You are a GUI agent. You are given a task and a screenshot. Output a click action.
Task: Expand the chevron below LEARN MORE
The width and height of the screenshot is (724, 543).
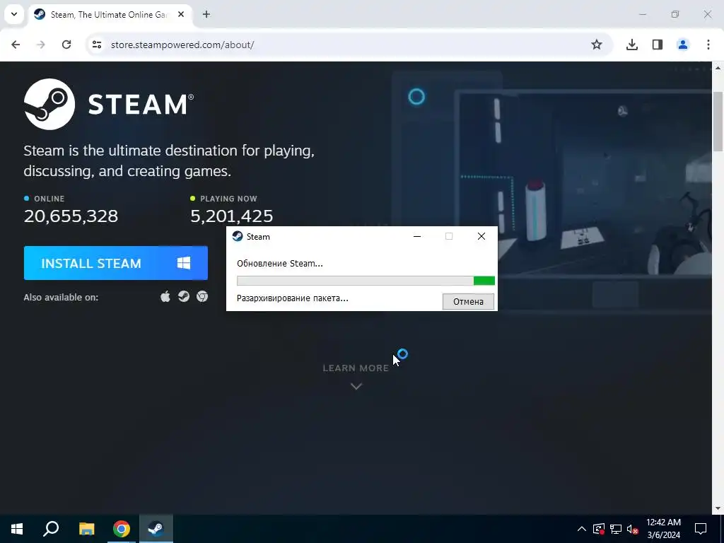(356, 386)
